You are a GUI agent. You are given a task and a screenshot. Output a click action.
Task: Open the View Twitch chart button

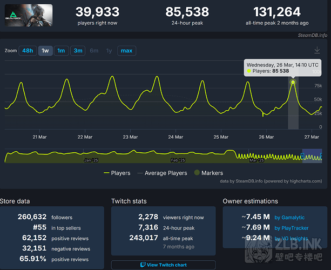164,265
